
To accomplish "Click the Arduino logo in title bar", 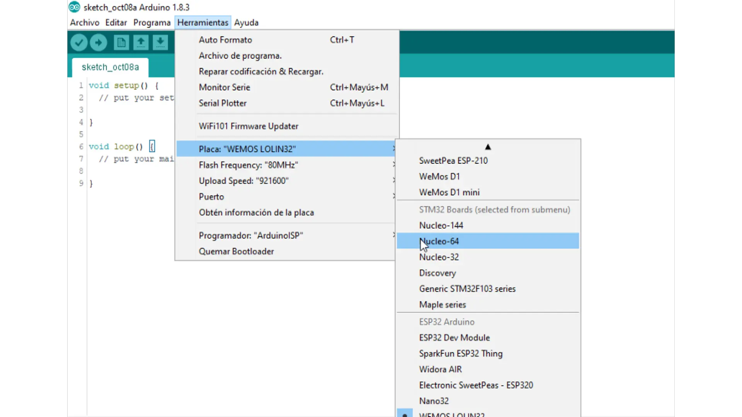I will coord(74,7).
